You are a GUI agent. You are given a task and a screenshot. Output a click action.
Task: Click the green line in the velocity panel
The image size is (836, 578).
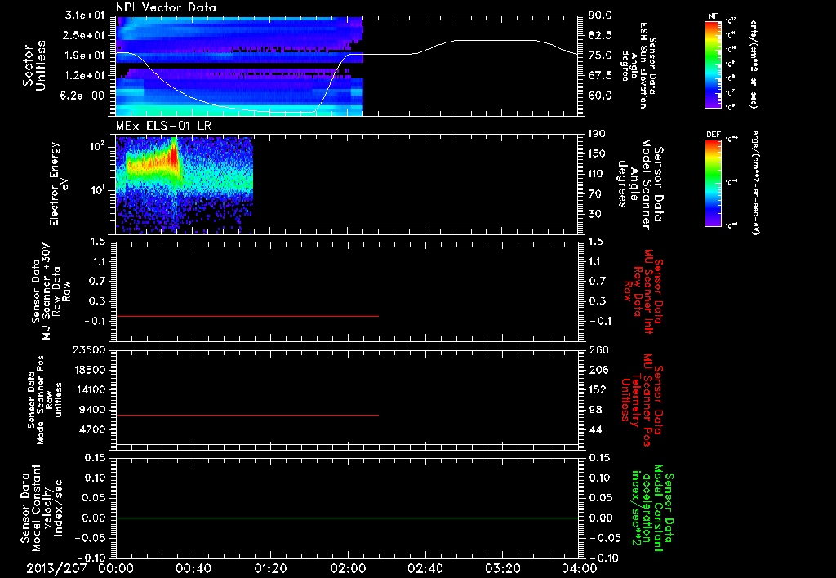(346, 518)
